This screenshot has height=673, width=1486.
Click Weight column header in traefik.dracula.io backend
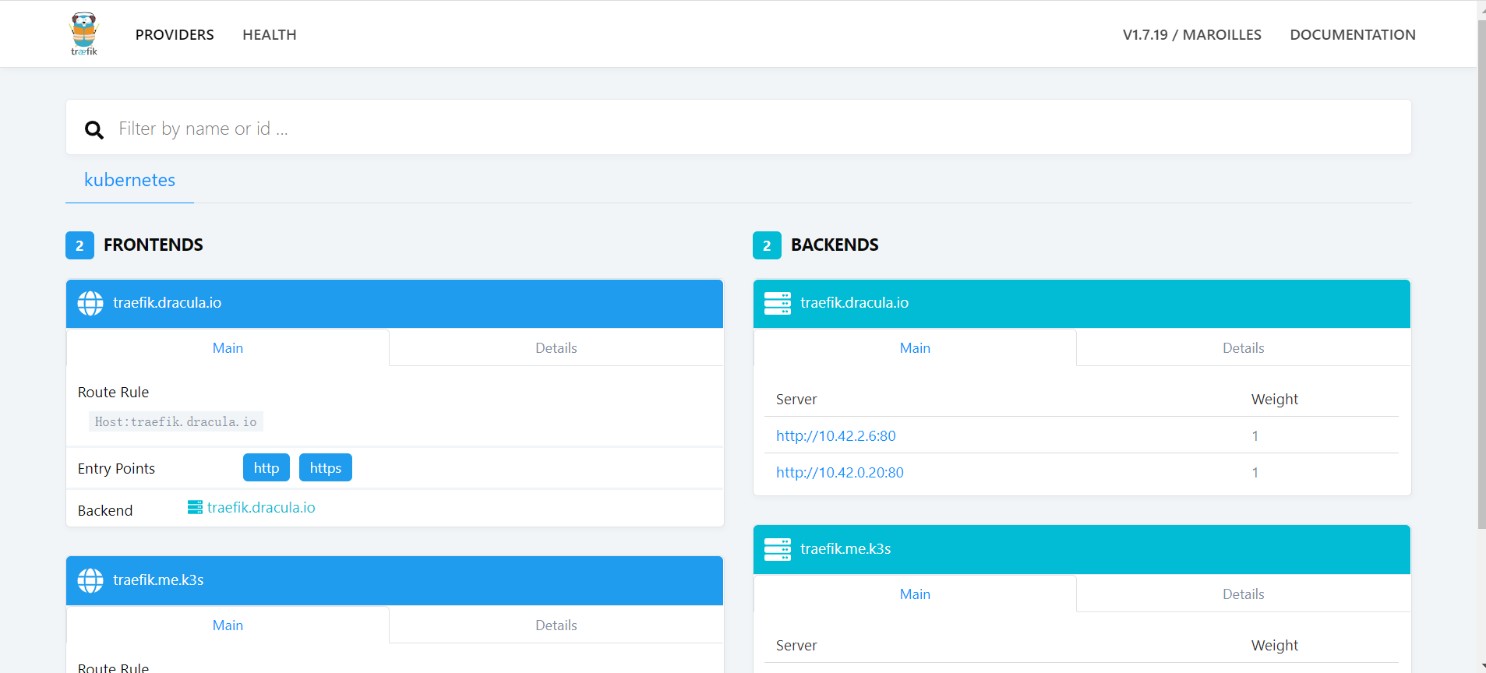click(1275, 399)
